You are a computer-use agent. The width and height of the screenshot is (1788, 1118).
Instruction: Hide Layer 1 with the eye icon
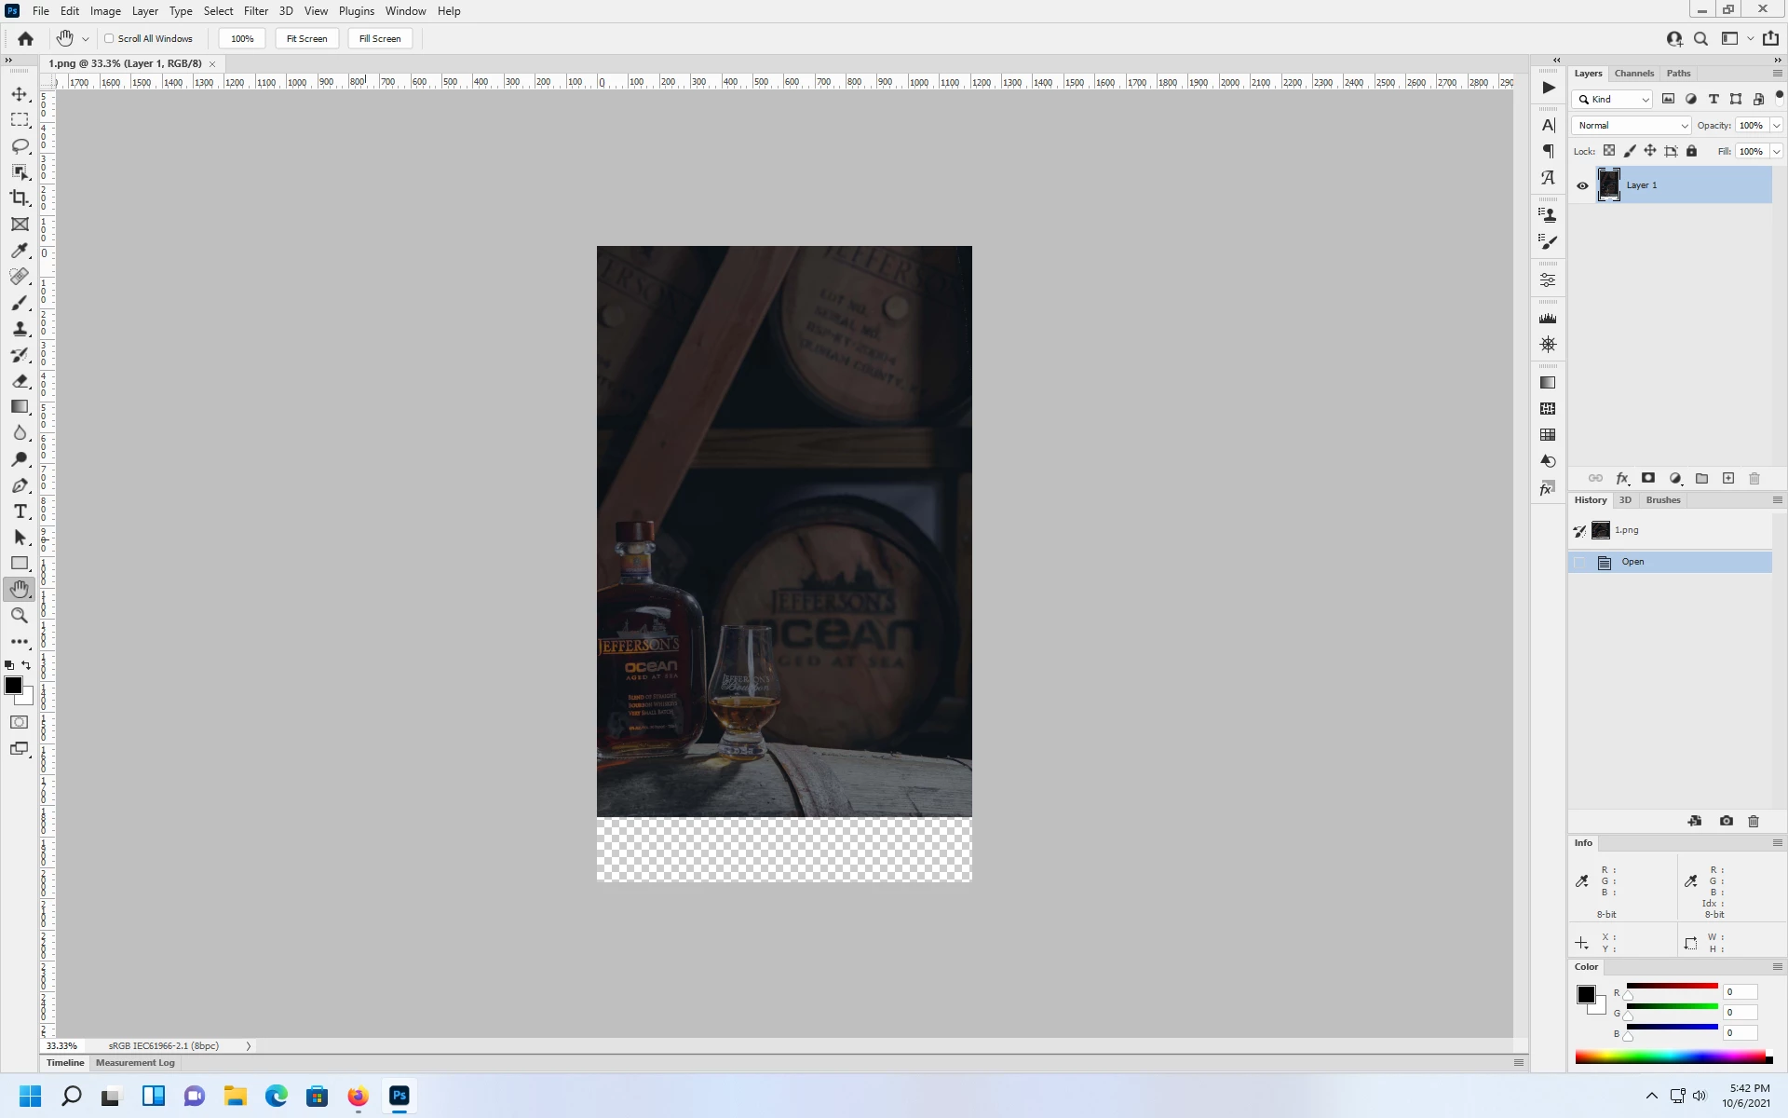(x=1582, y=185)
